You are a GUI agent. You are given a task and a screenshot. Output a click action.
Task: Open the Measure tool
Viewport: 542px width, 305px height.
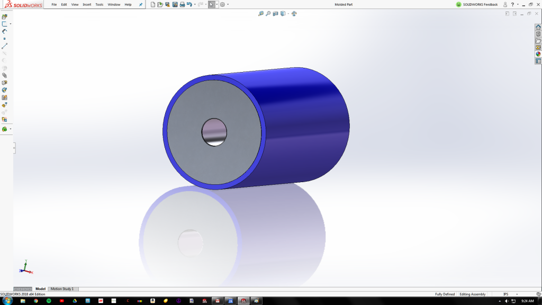(x=261, y=14)
